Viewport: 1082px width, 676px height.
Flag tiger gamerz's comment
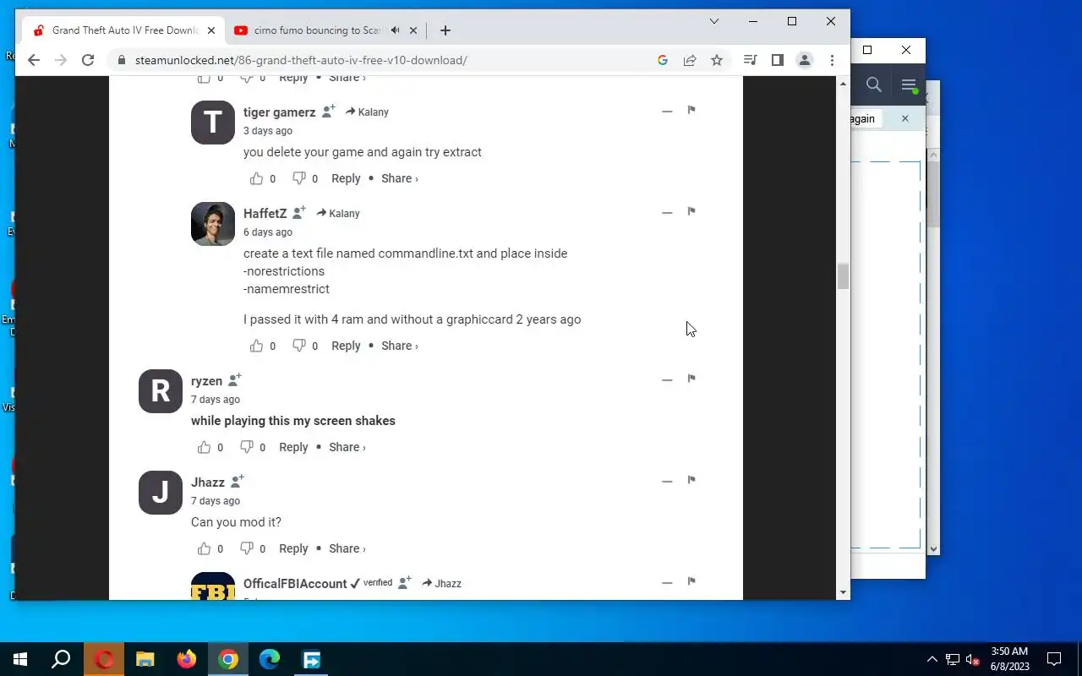[x=691, y=110]
